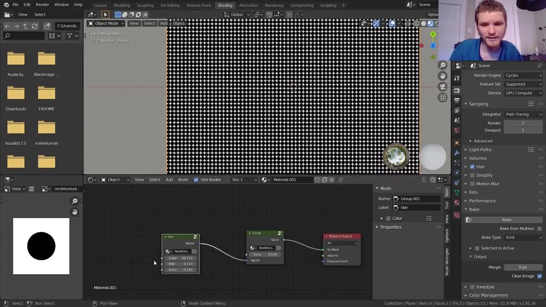
Task: Switch to the Layout workspace tab
Action: click(100, 5)
